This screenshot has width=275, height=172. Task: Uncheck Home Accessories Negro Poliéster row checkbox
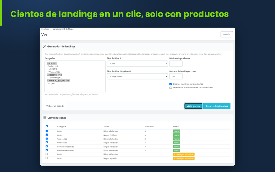[x=47, y=147]
